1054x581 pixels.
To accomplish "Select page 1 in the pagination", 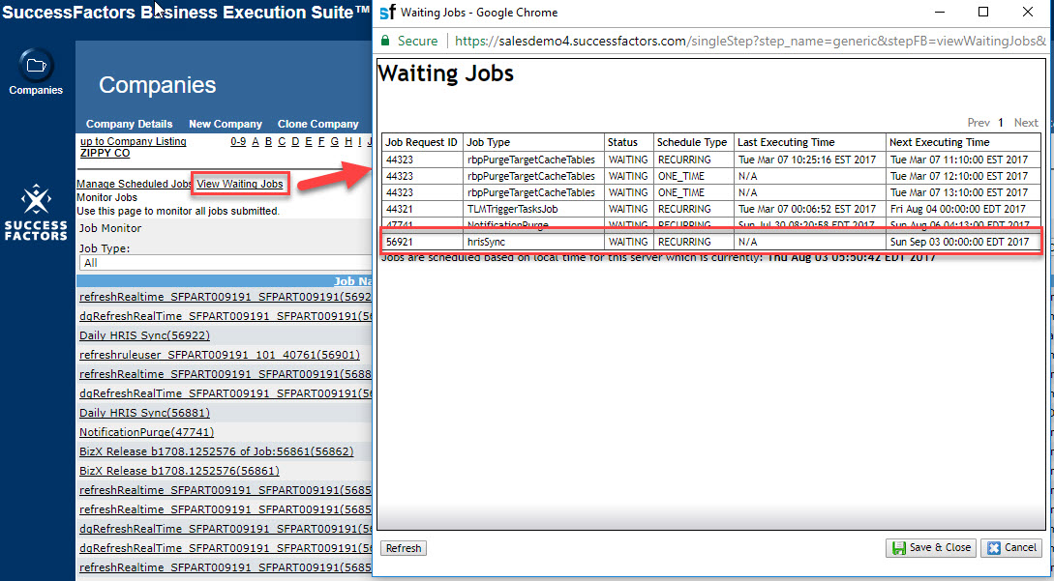I will coord(1000,123).
